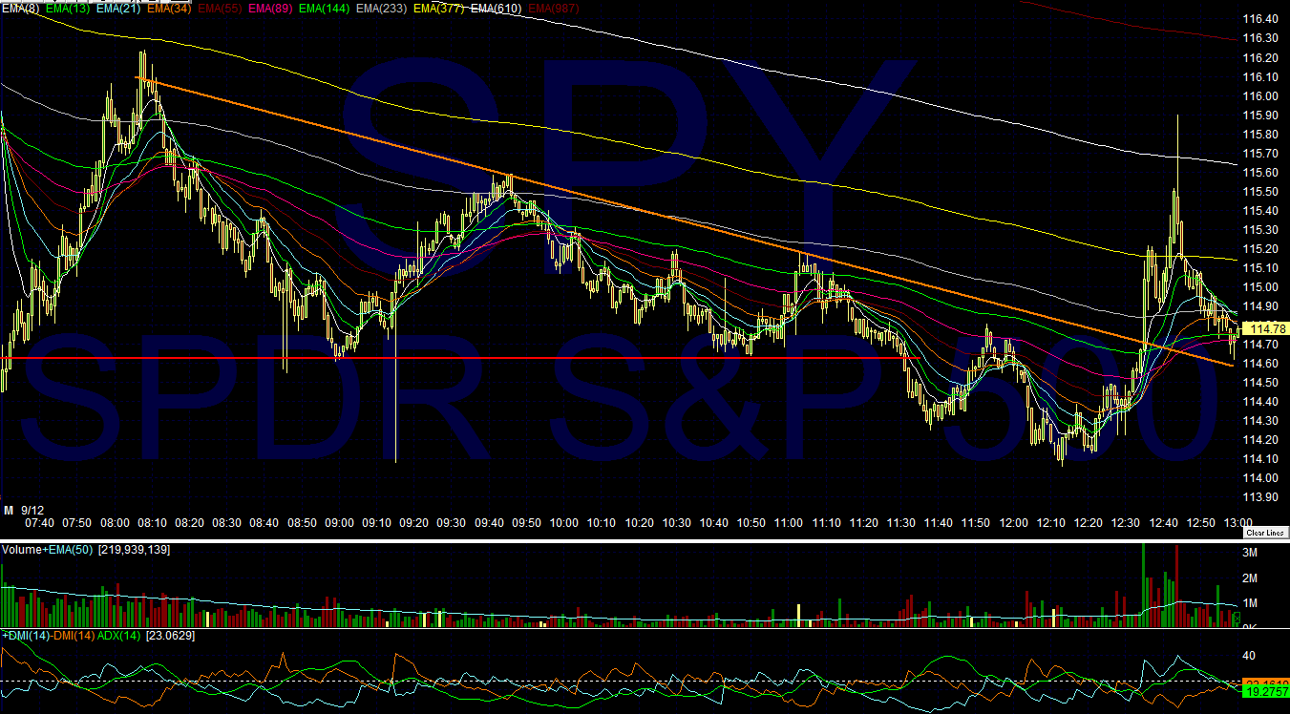Click the Clear Lines button
Viewport: 1290px width, 714px height.
pos(1266,532)
